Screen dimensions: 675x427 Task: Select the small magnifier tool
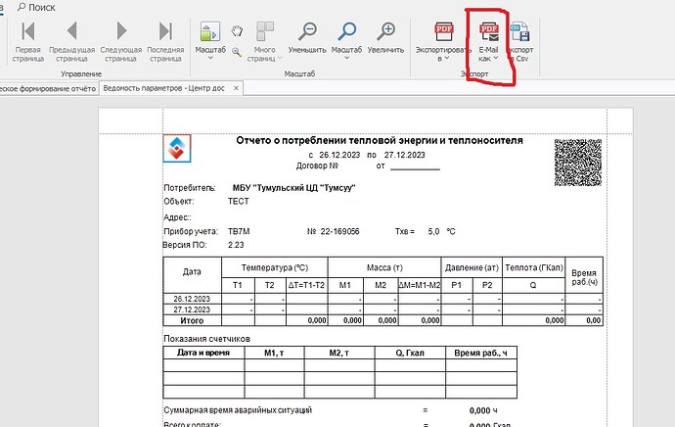[237, 52]
